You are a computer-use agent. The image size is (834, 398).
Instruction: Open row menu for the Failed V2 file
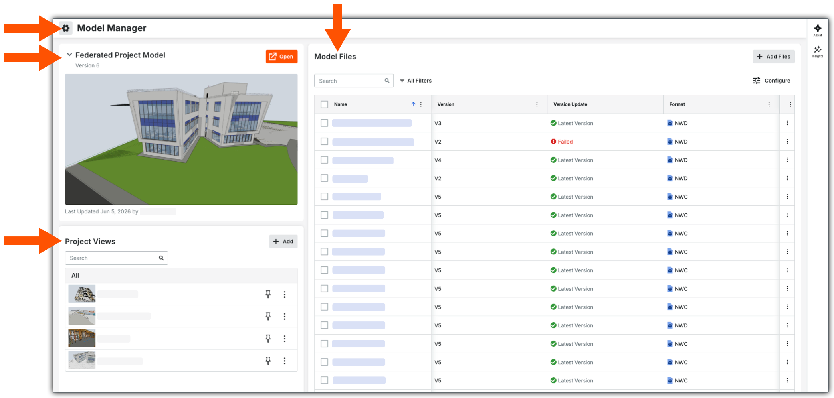tap(787, 142)
